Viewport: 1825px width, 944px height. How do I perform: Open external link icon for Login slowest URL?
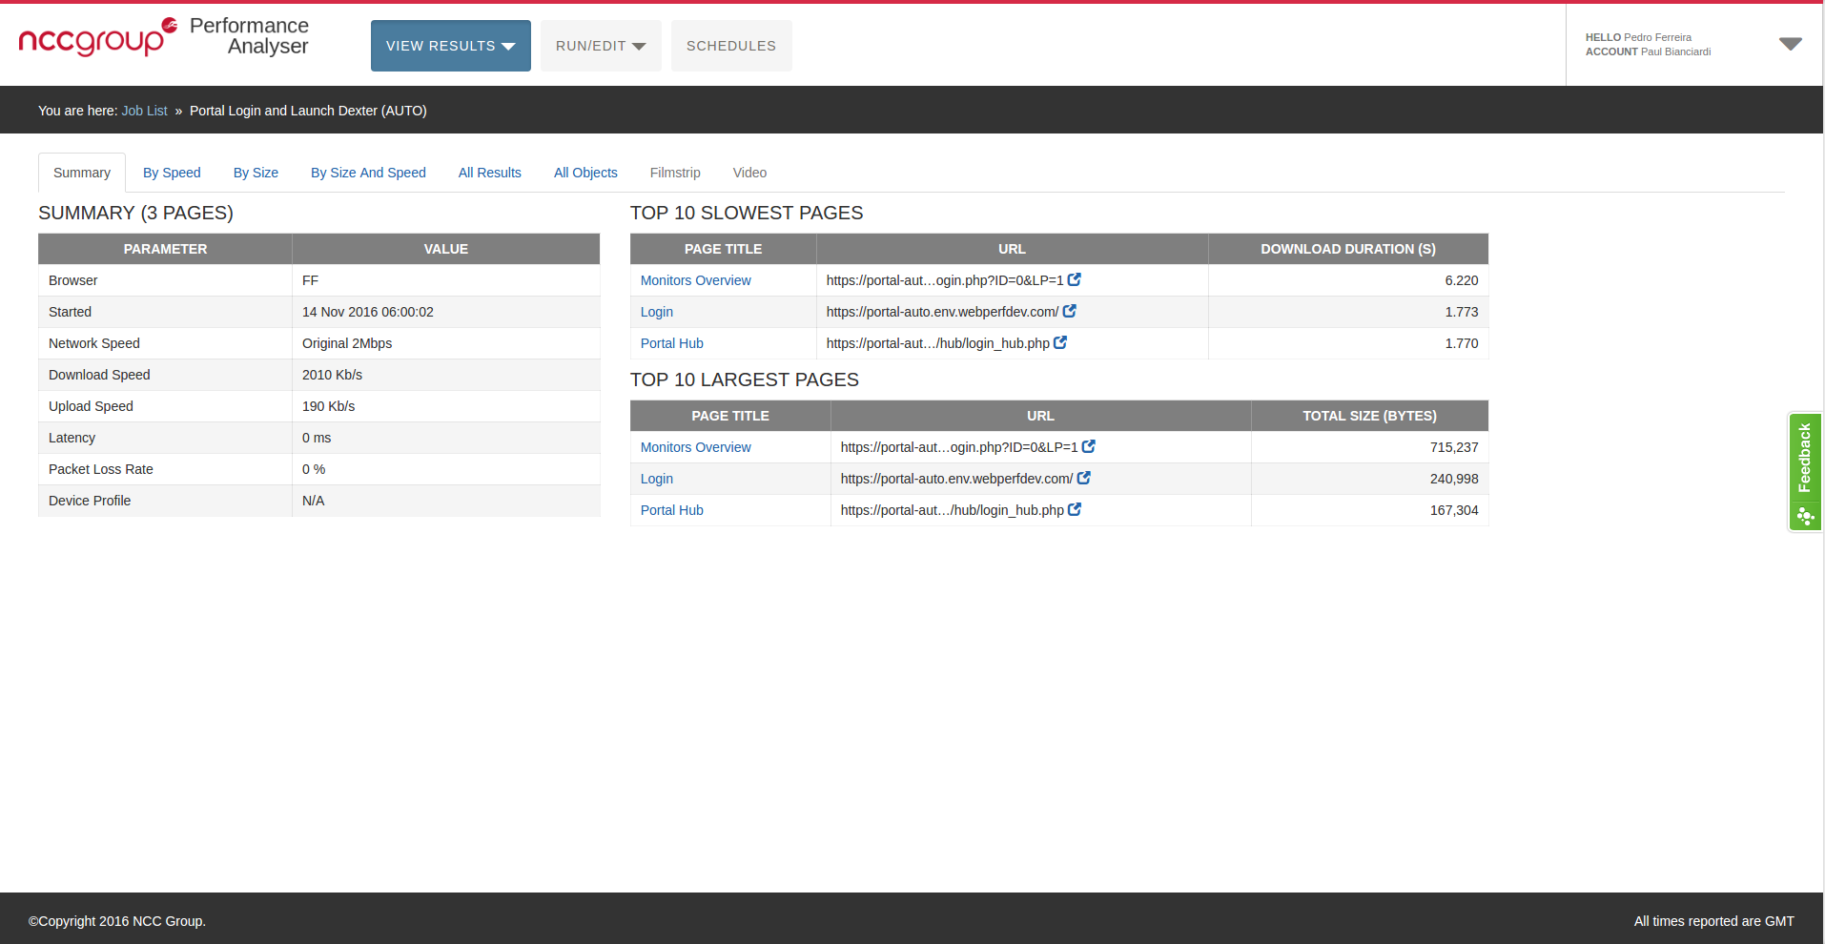tap(1070, 311)
